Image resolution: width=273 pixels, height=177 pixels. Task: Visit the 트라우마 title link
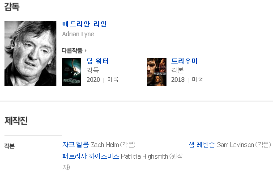pyautogui.click(x=184, y=61)
